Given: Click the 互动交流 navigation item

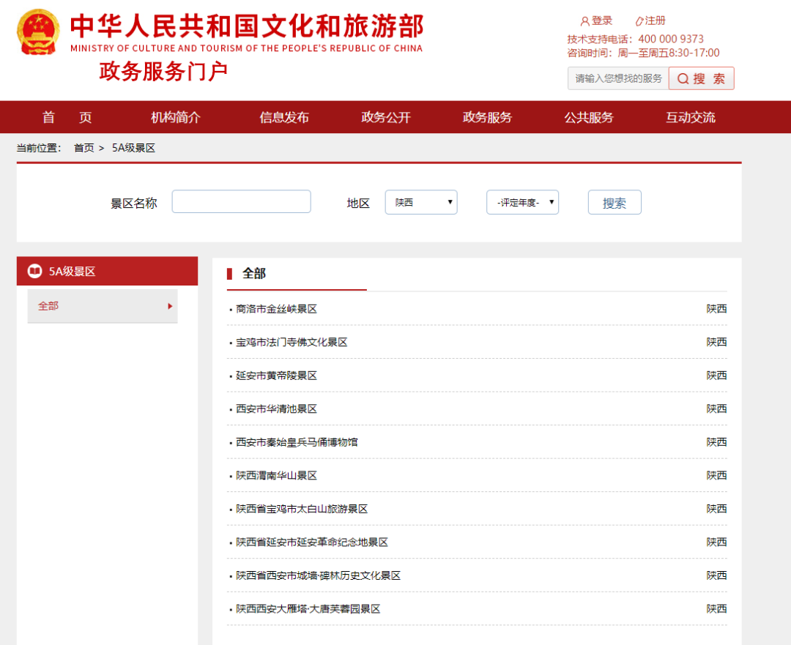Looking at the screenshot, I should 691,117.
